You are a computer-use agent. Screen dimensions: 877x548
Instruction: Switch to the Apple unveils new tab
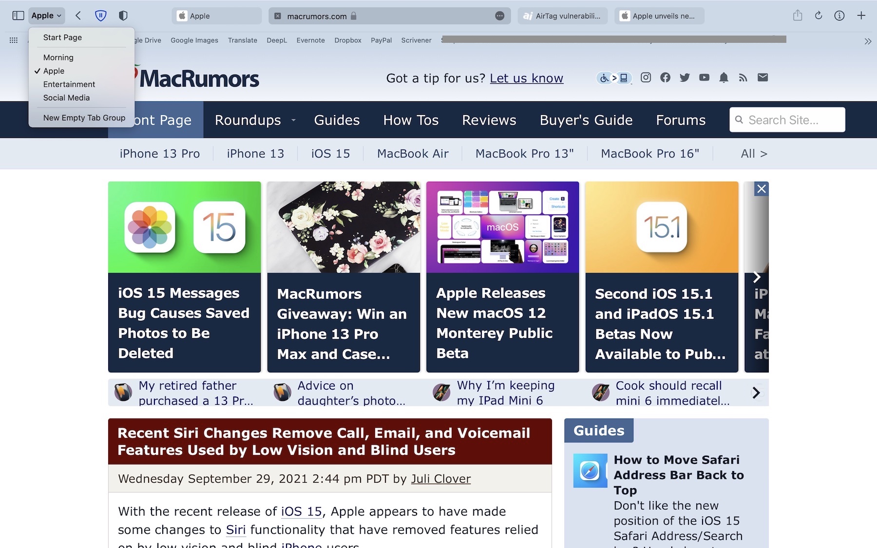tap(659, 16)
